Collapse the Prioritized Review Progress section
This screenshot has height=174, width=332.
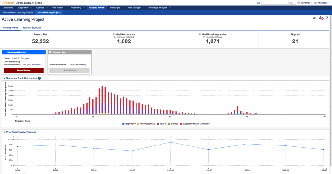[4, 132]
